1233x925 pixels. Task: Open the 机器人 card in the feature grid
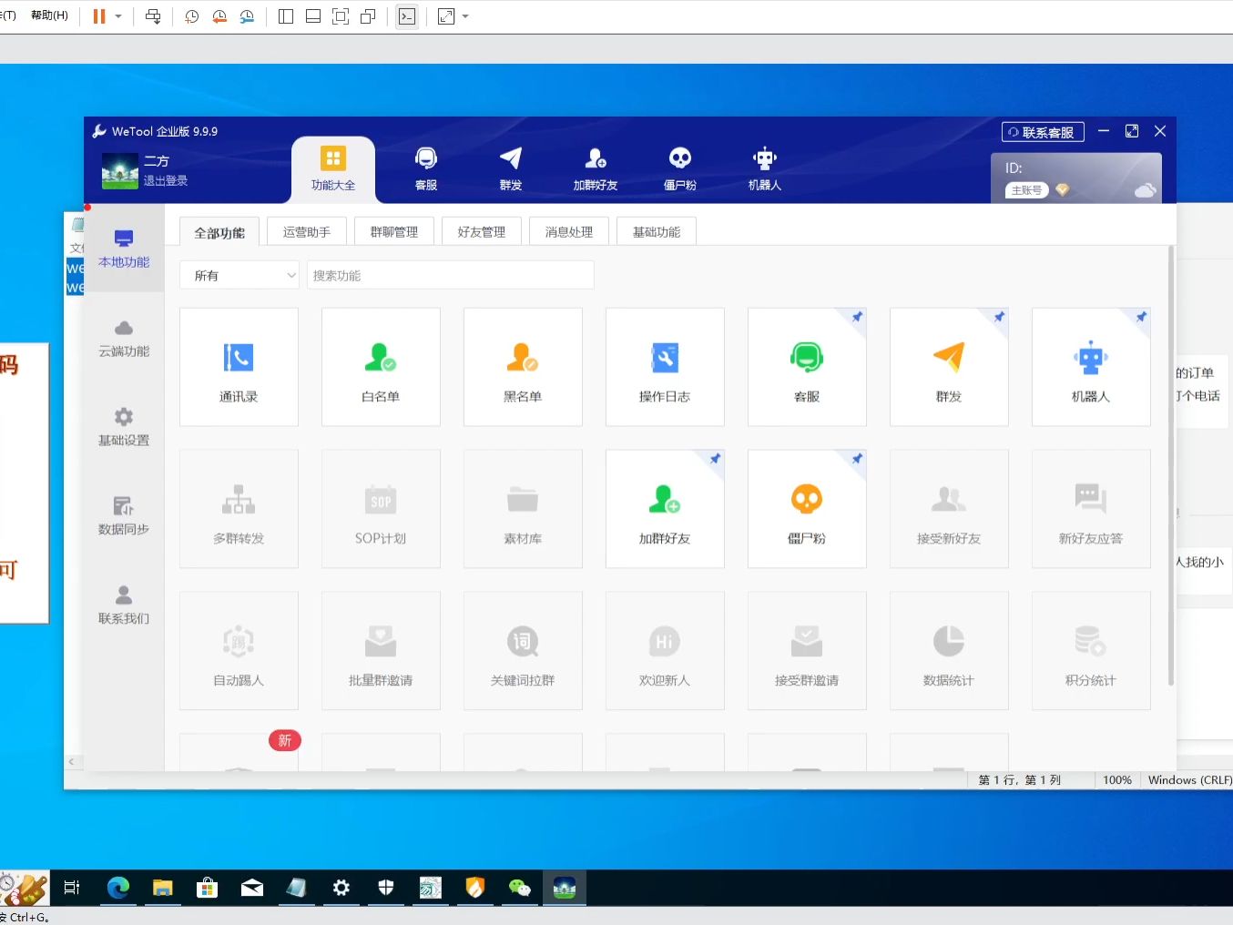click(1091, 367)
